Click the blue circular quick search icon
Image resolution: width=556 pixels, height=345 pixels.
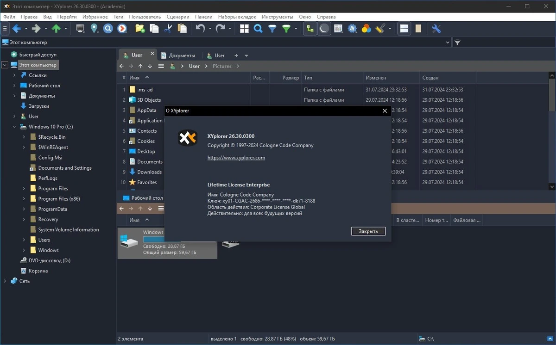[x=108, y=29]
